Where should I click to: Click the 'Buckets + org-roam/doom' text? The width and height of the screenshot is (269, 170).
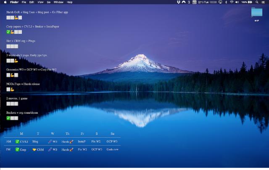[x=22, y=112]
